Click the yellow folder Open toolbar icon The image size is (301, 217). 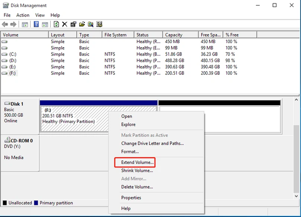tap(82, 24)
